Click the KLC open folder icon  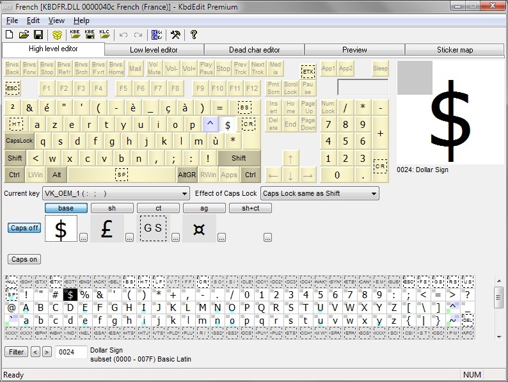click(x=105, y=35)
